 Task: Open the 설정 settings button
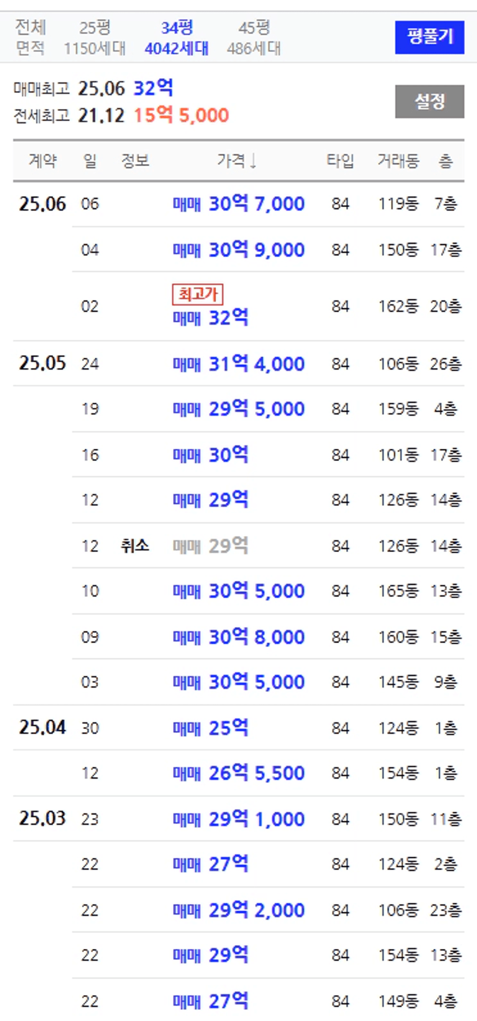[x=429, y=102]
